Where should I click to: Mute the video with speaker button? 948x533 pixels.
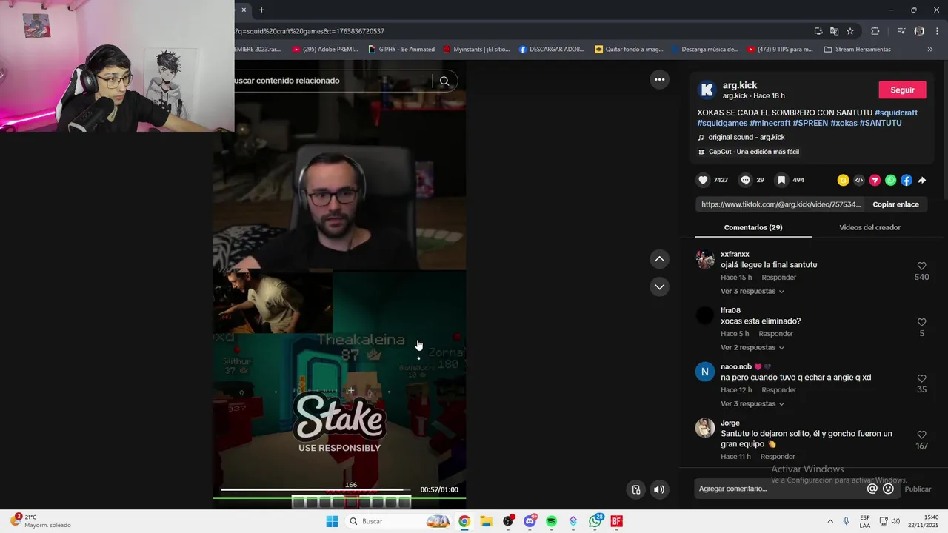pos(659,489)
